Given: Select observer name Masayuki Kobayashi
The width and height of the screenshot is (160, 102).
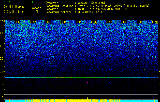Looking at the screenshot, I should coord(91,3).
